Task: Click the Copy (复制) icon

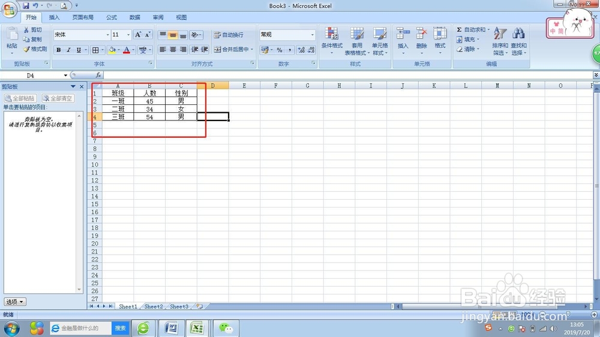Action: pyautogui.click(x=26, y=40)
